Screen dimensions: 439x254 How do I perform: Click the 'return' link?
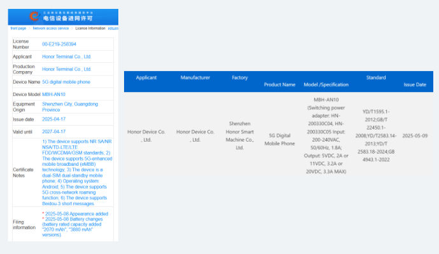pos(113,29)
